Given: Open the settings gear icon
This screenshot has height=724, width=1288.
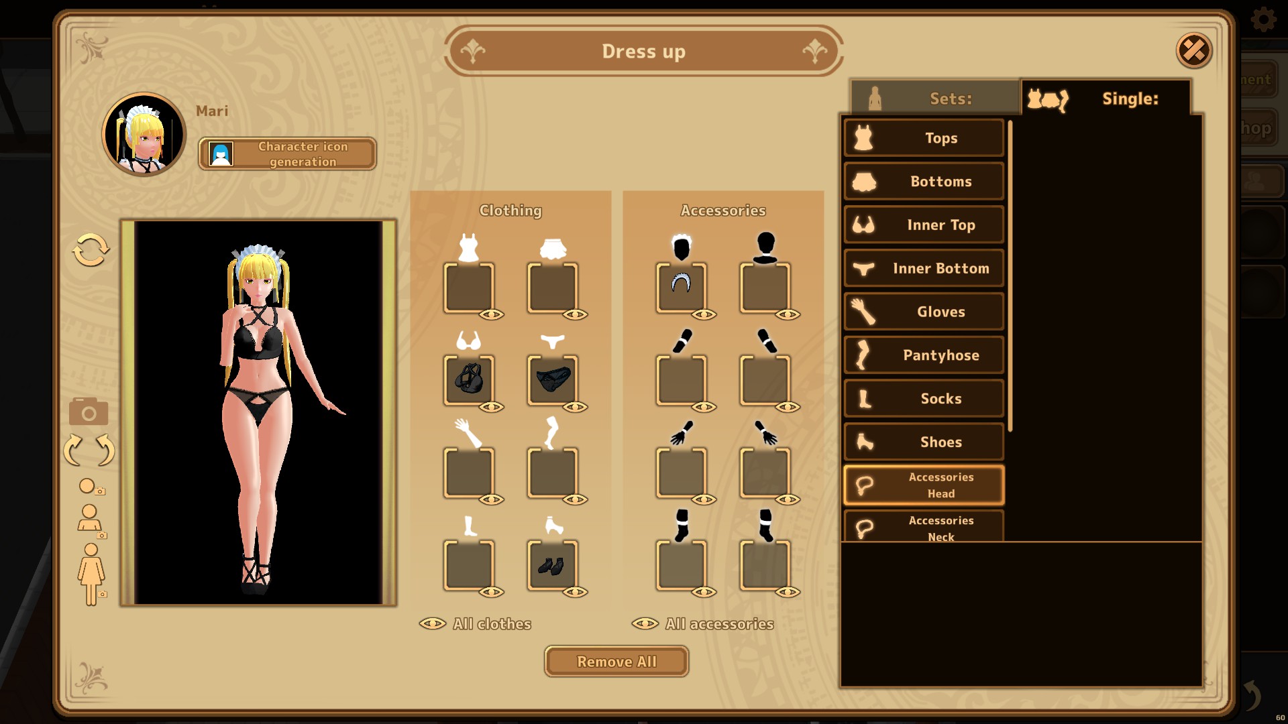Looking at the screenshot, I should [x=1263, y=19].
